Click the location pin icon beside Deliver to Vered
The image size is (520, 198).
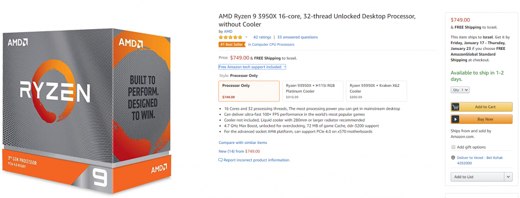453,158
